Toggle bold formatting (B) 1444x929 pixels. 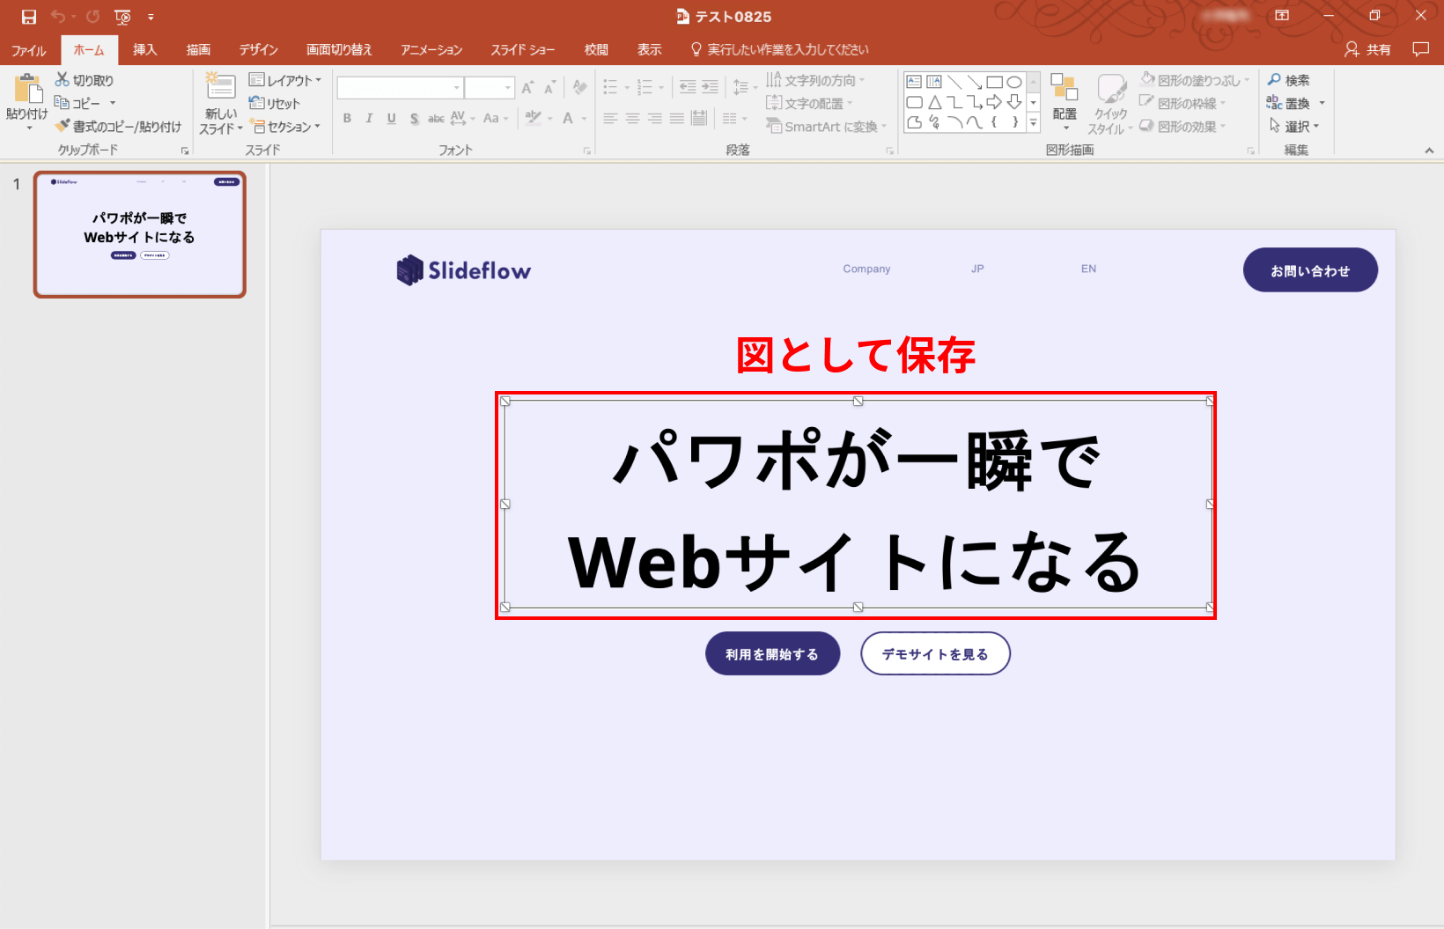(347, 118)
